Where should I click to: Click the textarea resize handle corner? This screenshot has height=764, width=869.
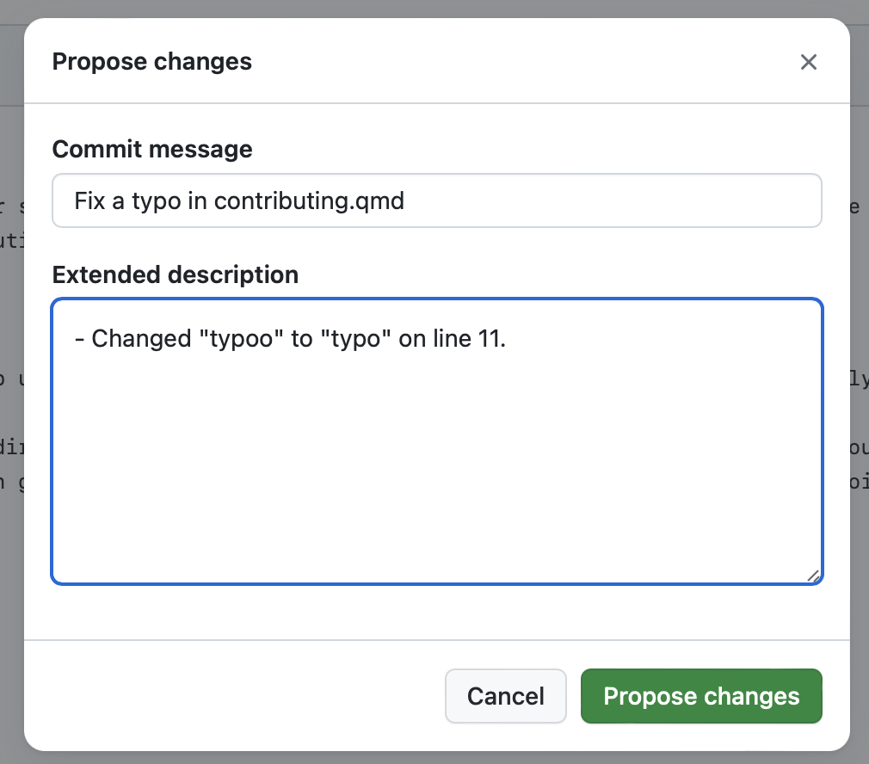coord(813,576)
